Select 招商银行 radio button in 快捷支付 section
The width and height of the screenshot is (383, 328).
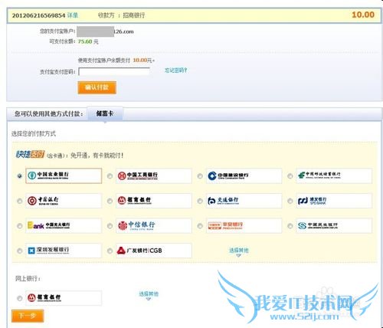(110, 201)
